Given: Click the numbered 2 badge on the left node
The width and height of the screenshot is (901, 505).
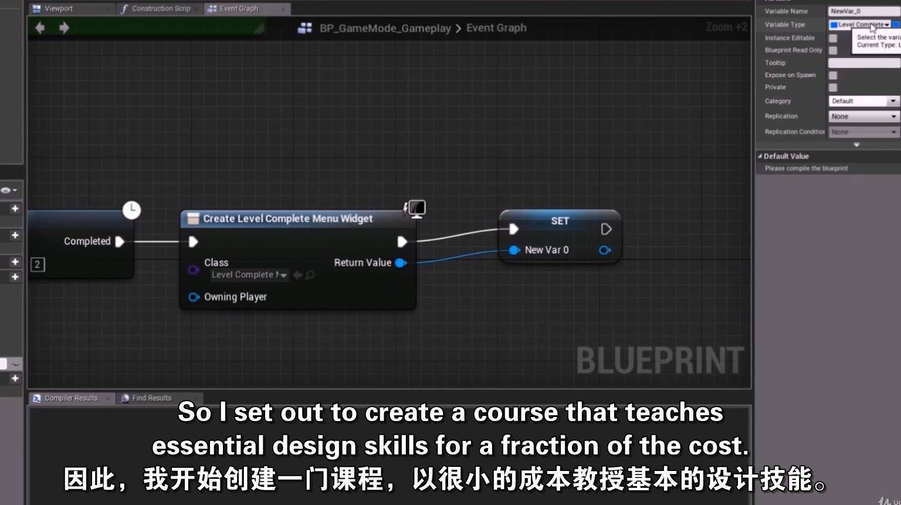Looking at the screenshot, I should tap(38, 265).
